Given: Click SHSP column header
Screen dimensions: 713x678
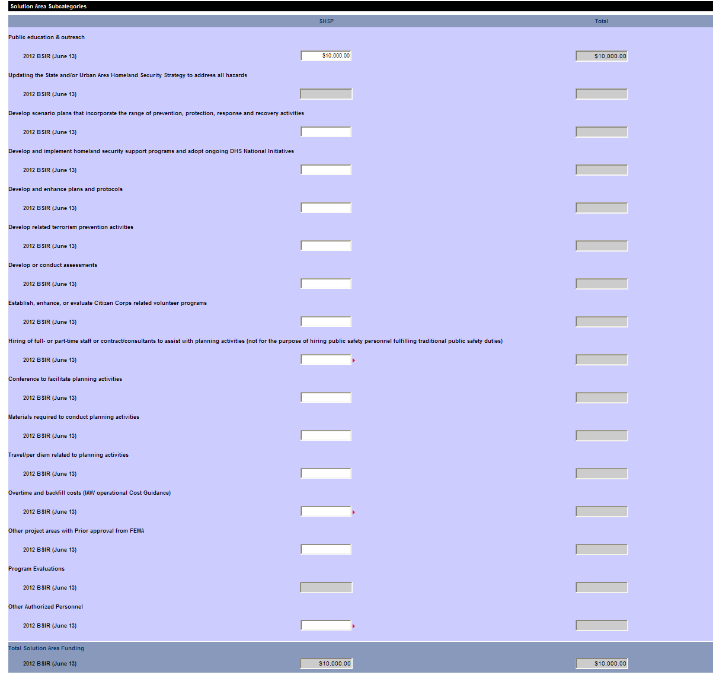Looking at the screenshot, I should pos(327,21).
